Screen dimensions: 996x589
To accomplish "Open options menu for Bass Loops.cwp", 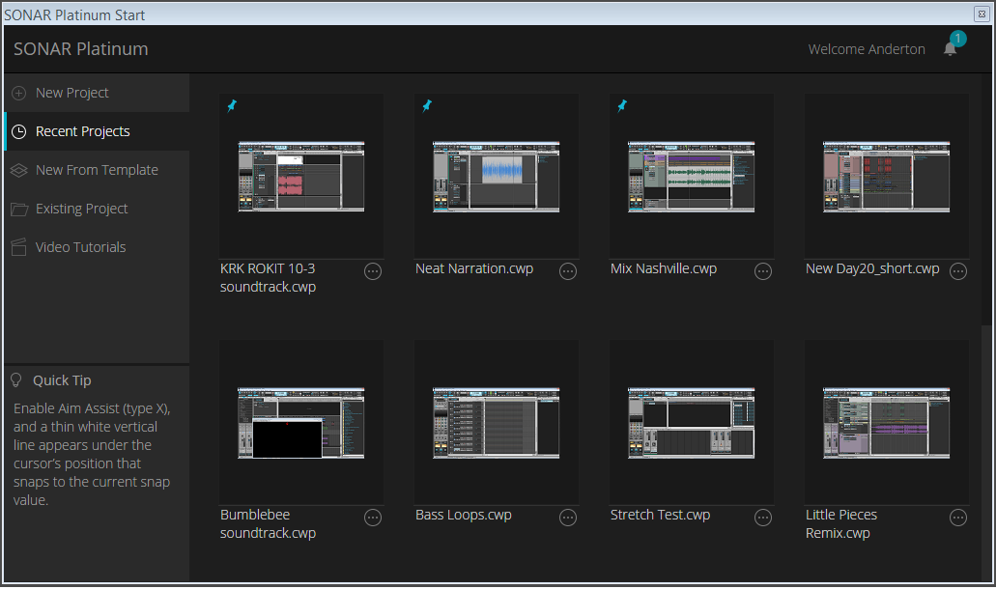I will [x=568, y=518].
